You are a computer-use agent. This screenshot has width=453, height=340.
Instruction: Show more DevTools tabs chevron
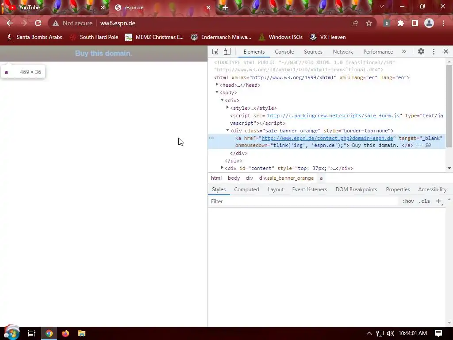tap(404, 51)
